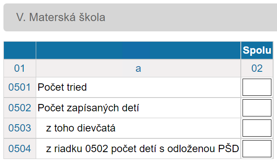Select row code 0502

pos(20,108)
